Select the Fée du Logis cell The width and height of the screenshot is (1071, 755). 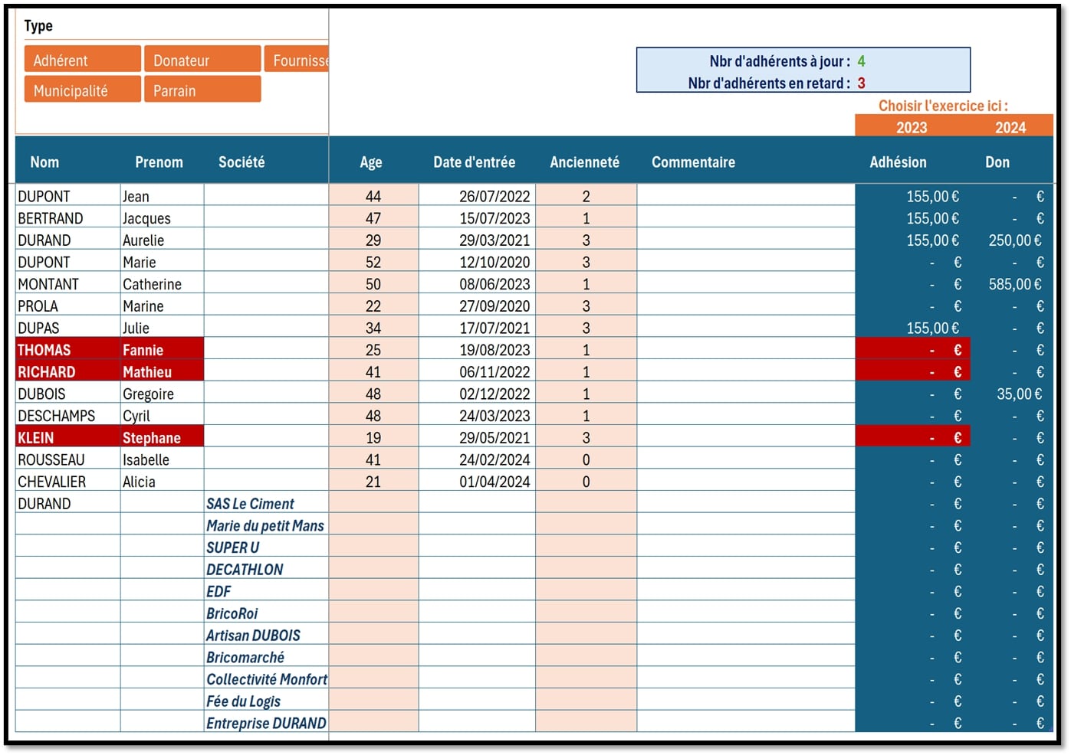pyautogui.click(x=266, y=701)
